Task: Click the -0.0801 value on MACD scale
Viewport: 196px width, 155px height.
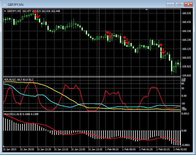Action: point(186,145)
